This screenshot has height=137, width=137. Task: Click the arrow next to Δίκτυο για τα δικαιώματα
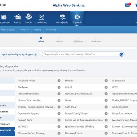[106, 120]
